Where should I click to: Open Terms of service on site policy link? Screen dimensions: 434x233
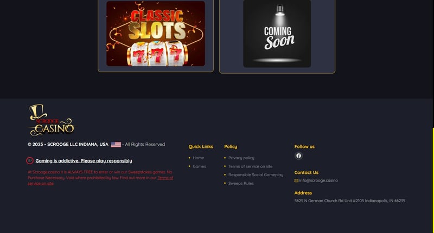point(250,166)
